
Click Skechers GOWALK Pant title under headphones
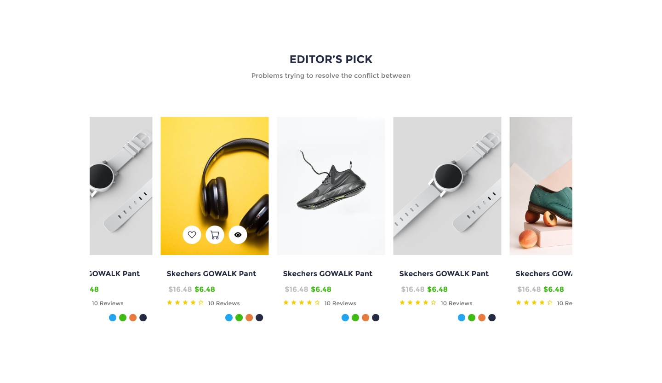point(211,273)
